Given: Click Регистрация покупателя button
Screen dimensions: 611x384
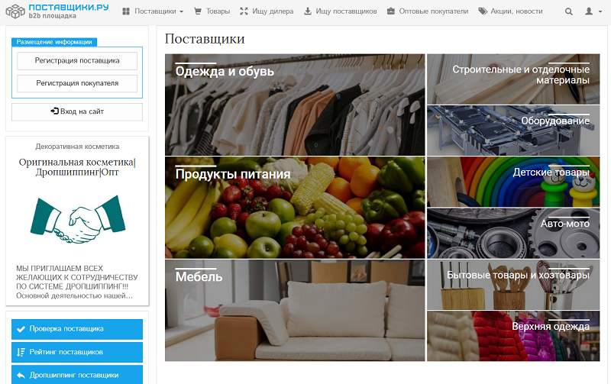Looking at the screenshot, I should tap(77, 83).
